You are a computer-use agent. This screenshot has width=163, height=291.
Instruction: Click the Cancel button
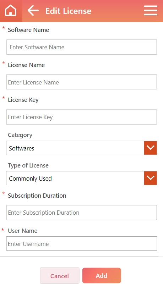tap(60, 276)
